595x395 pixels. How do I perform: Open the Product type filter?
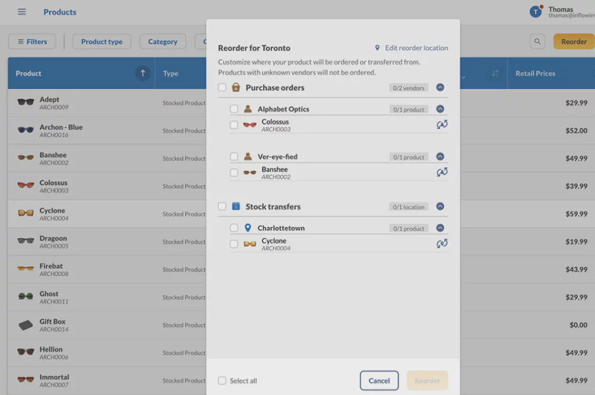pos(102,42)
